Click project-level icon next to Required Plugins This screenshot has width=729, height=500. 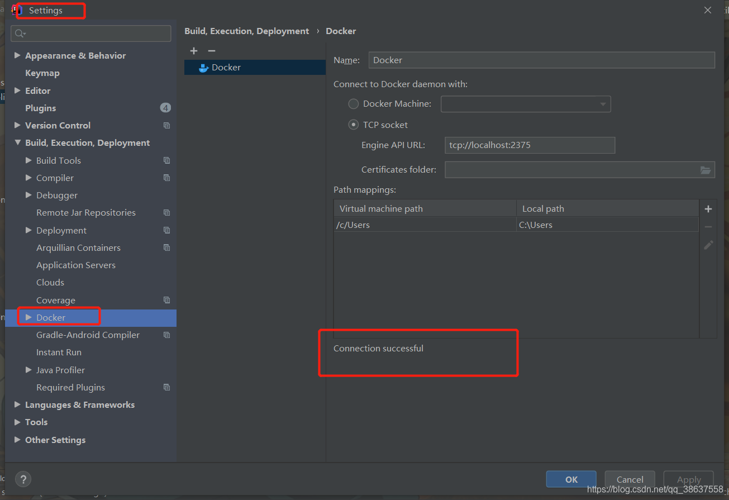166,387
